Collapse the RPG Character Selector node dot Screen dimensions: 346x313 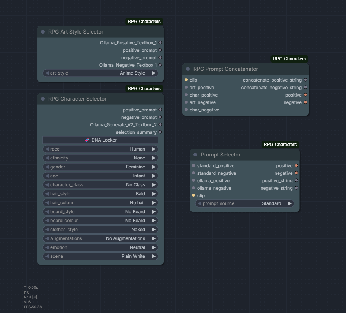(x=43, y=99)
